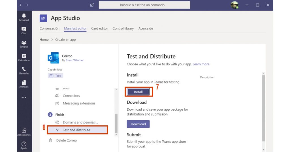The image size is (290, 152).
Task: Open the Actividad bell icon
Action: [x=24, y=17]
